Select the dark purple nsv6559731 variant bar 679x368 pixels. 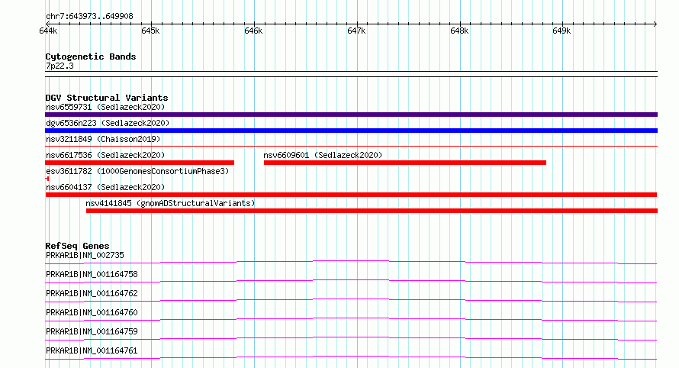point(351,115)
